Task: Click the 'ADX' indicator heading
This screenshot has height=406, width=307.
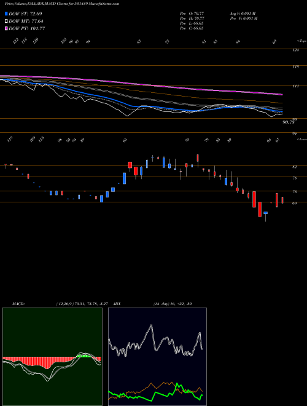Action: click(x=117, y=304)
